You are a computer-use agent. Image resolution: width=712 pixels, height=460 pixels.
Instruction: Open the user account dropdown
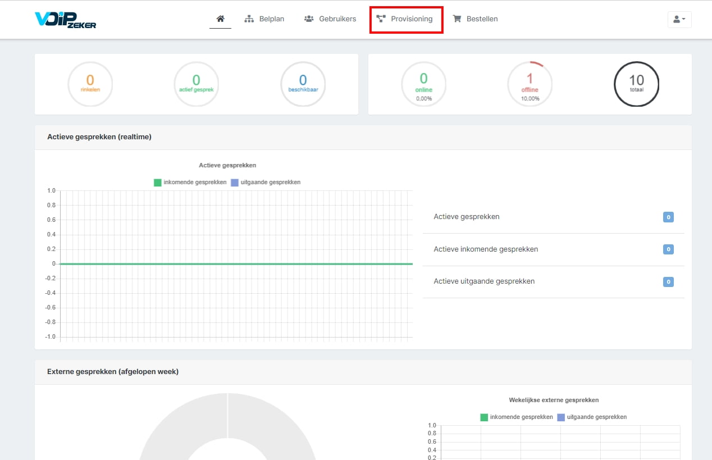coord(679,19)
